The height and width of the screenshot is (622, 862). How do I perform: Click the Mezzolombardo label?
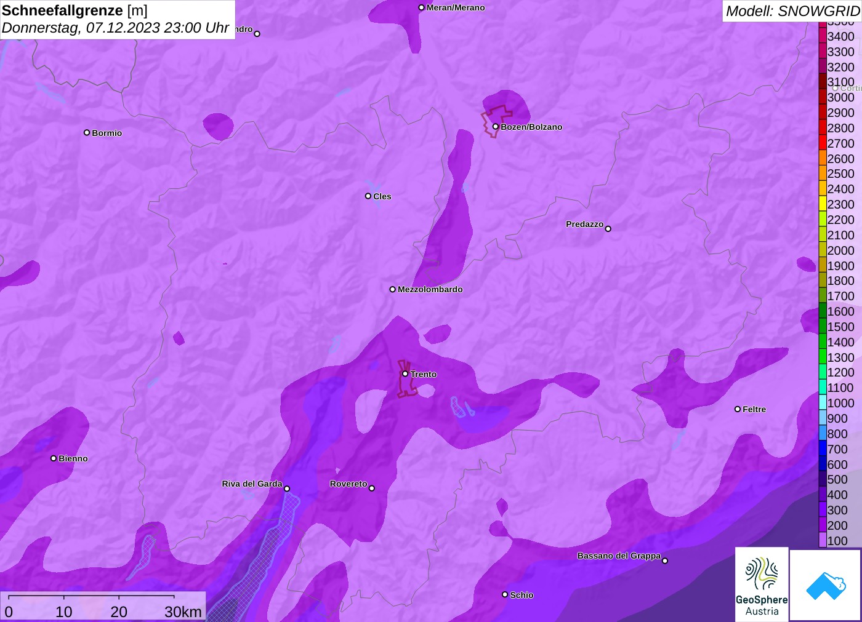[430, 289]
